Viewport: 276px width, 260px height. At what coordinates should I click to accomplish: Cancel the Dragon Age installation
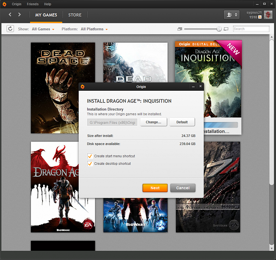(183, 188)
